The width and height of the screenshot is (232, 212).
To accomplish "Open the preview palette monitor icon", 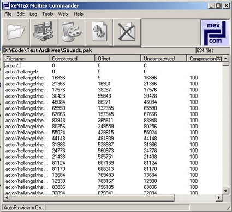I will [72, 32].
